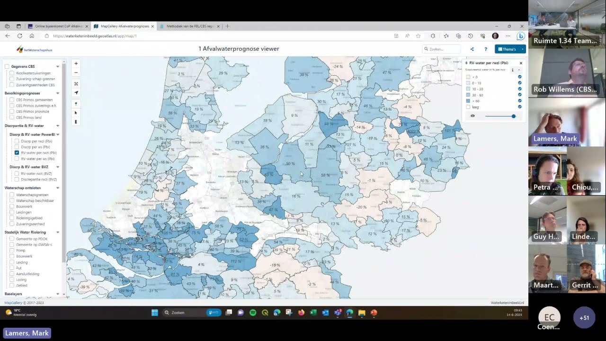This screenshot has width=606, height=341.
Task: Activate the locate-me arrow tool
Action: (x=76, y=93)
